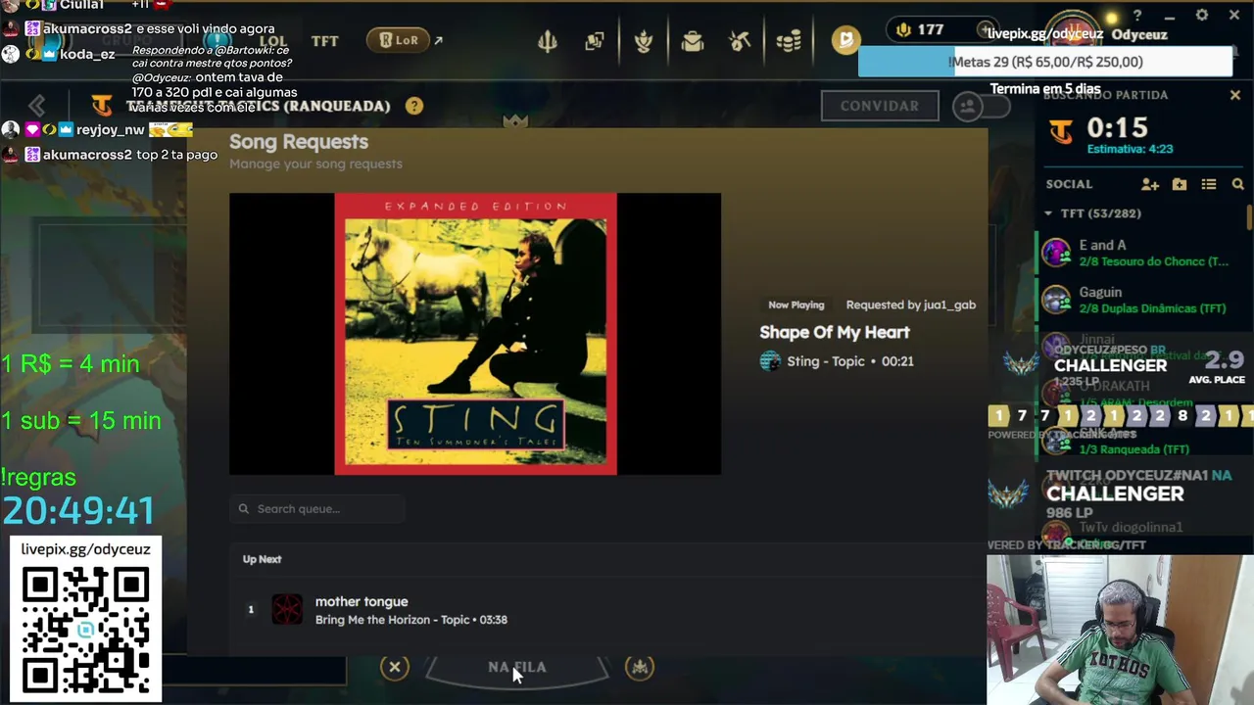Click chat username koda_ez
This screenshot has height=705, width=1254.
point(87,54)
